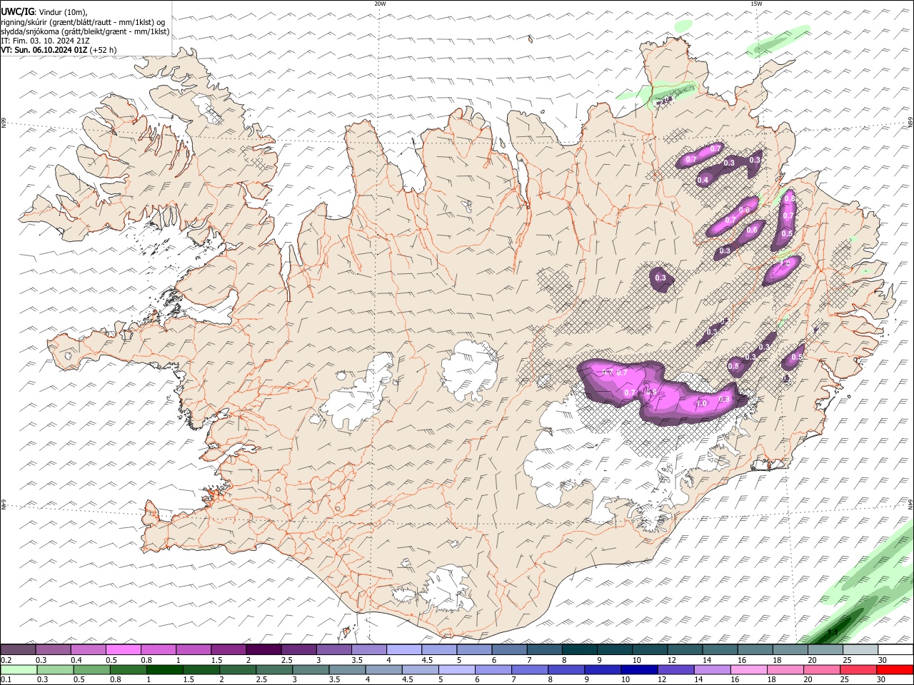Click the '0.9' value in the southern purple area
Image resolution: width=914 pixels, height=685 pixels.
(650, 392)
